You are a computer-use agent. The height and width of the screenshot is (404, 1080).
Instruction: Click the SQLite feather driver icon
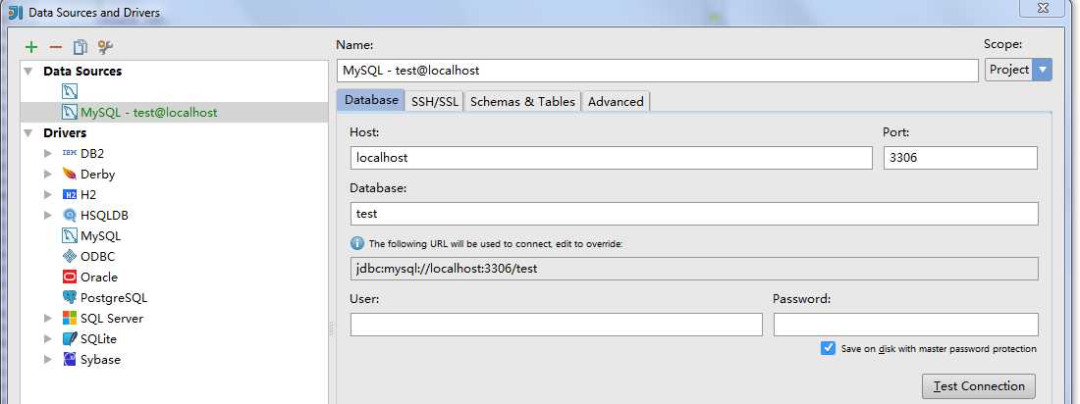(x=70, y=338)
